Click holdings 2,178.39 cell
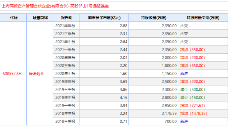This screenshot has width=228, height=126. pyautogui.click(x=153, y=114)
